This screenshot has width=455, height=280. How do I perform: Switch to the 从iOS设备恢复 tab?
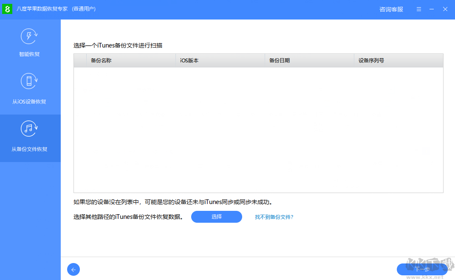tap(30, 101)
